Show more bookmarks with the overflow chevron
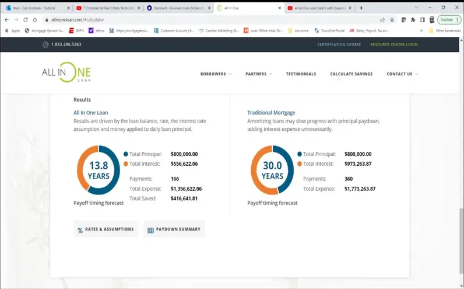This screenshot has width=464, height=289. [421, 30]
